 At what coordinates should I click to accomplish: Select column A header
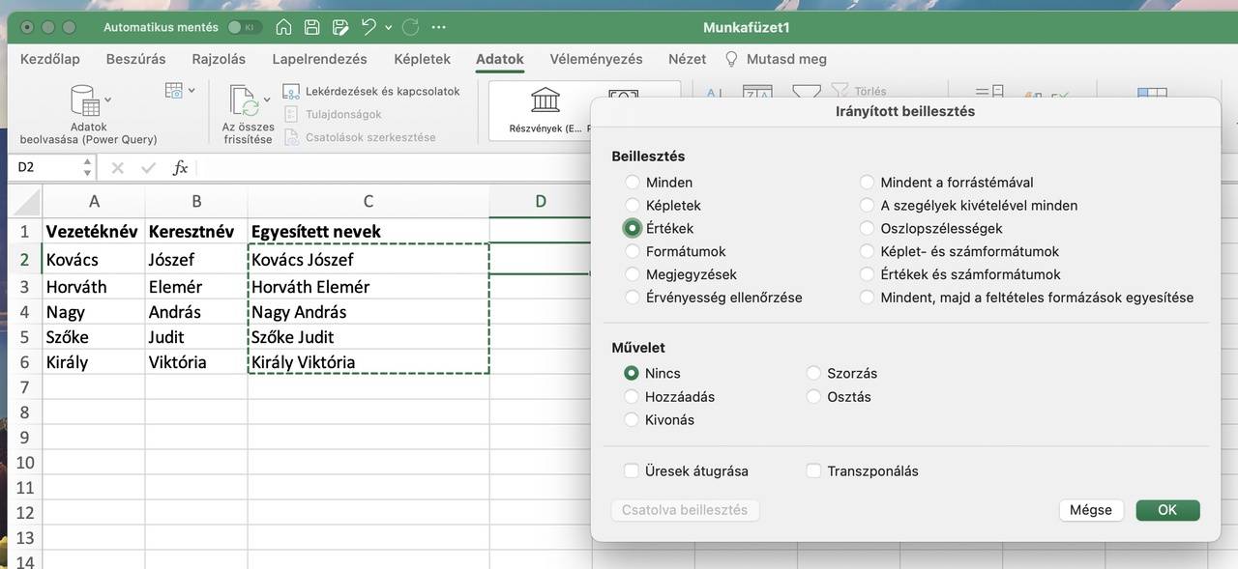94,201
